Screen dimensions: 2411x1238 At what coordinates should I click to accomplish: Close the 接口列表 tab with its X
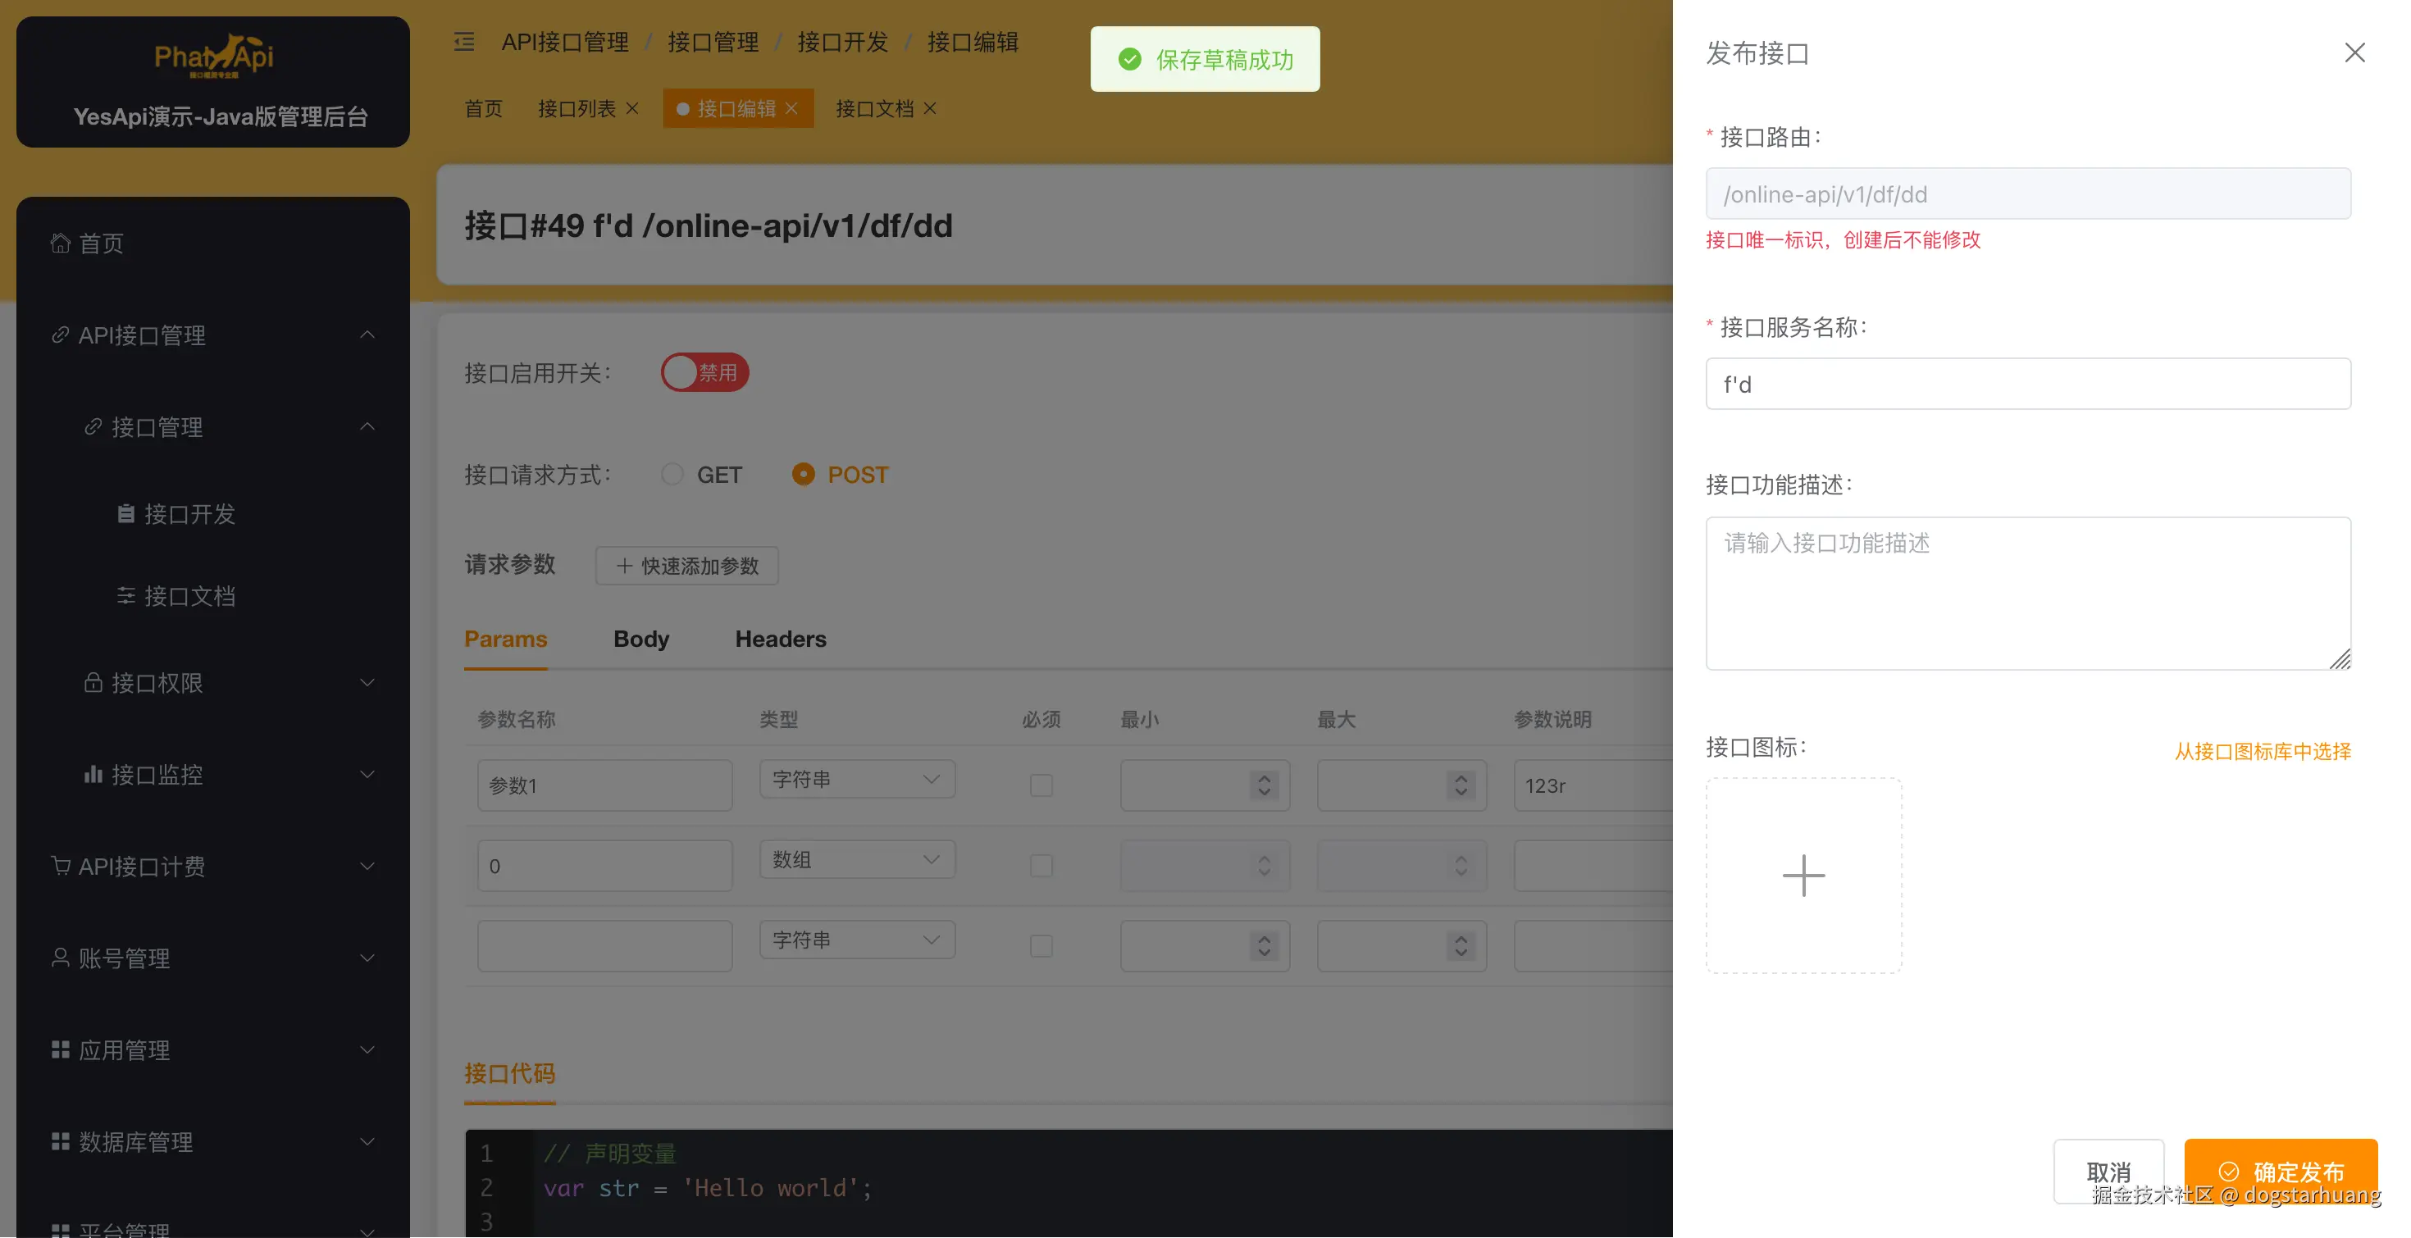point(633,108)
